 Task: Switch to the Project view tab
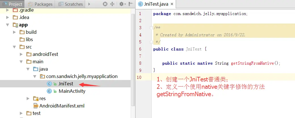12,4
